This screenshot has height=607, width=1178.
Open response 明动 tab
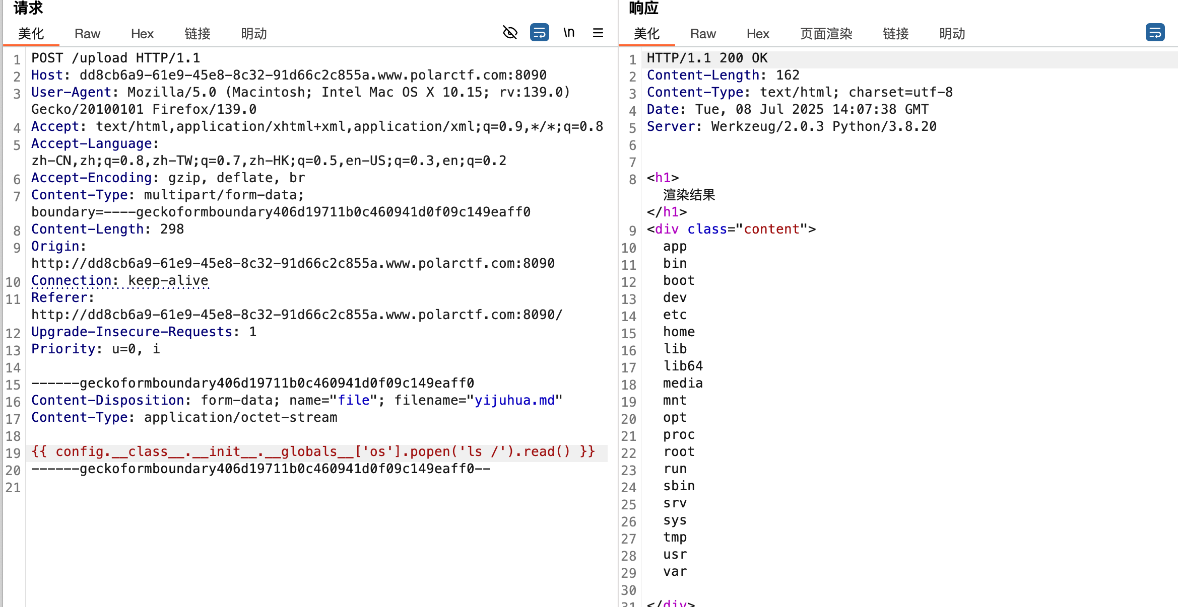(x=952, y=34)
